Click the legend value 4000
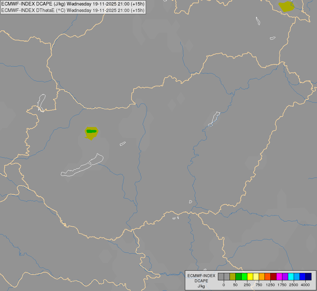This screenshot has width=317, height=291. pyautogui.click(x=305, y=285)
